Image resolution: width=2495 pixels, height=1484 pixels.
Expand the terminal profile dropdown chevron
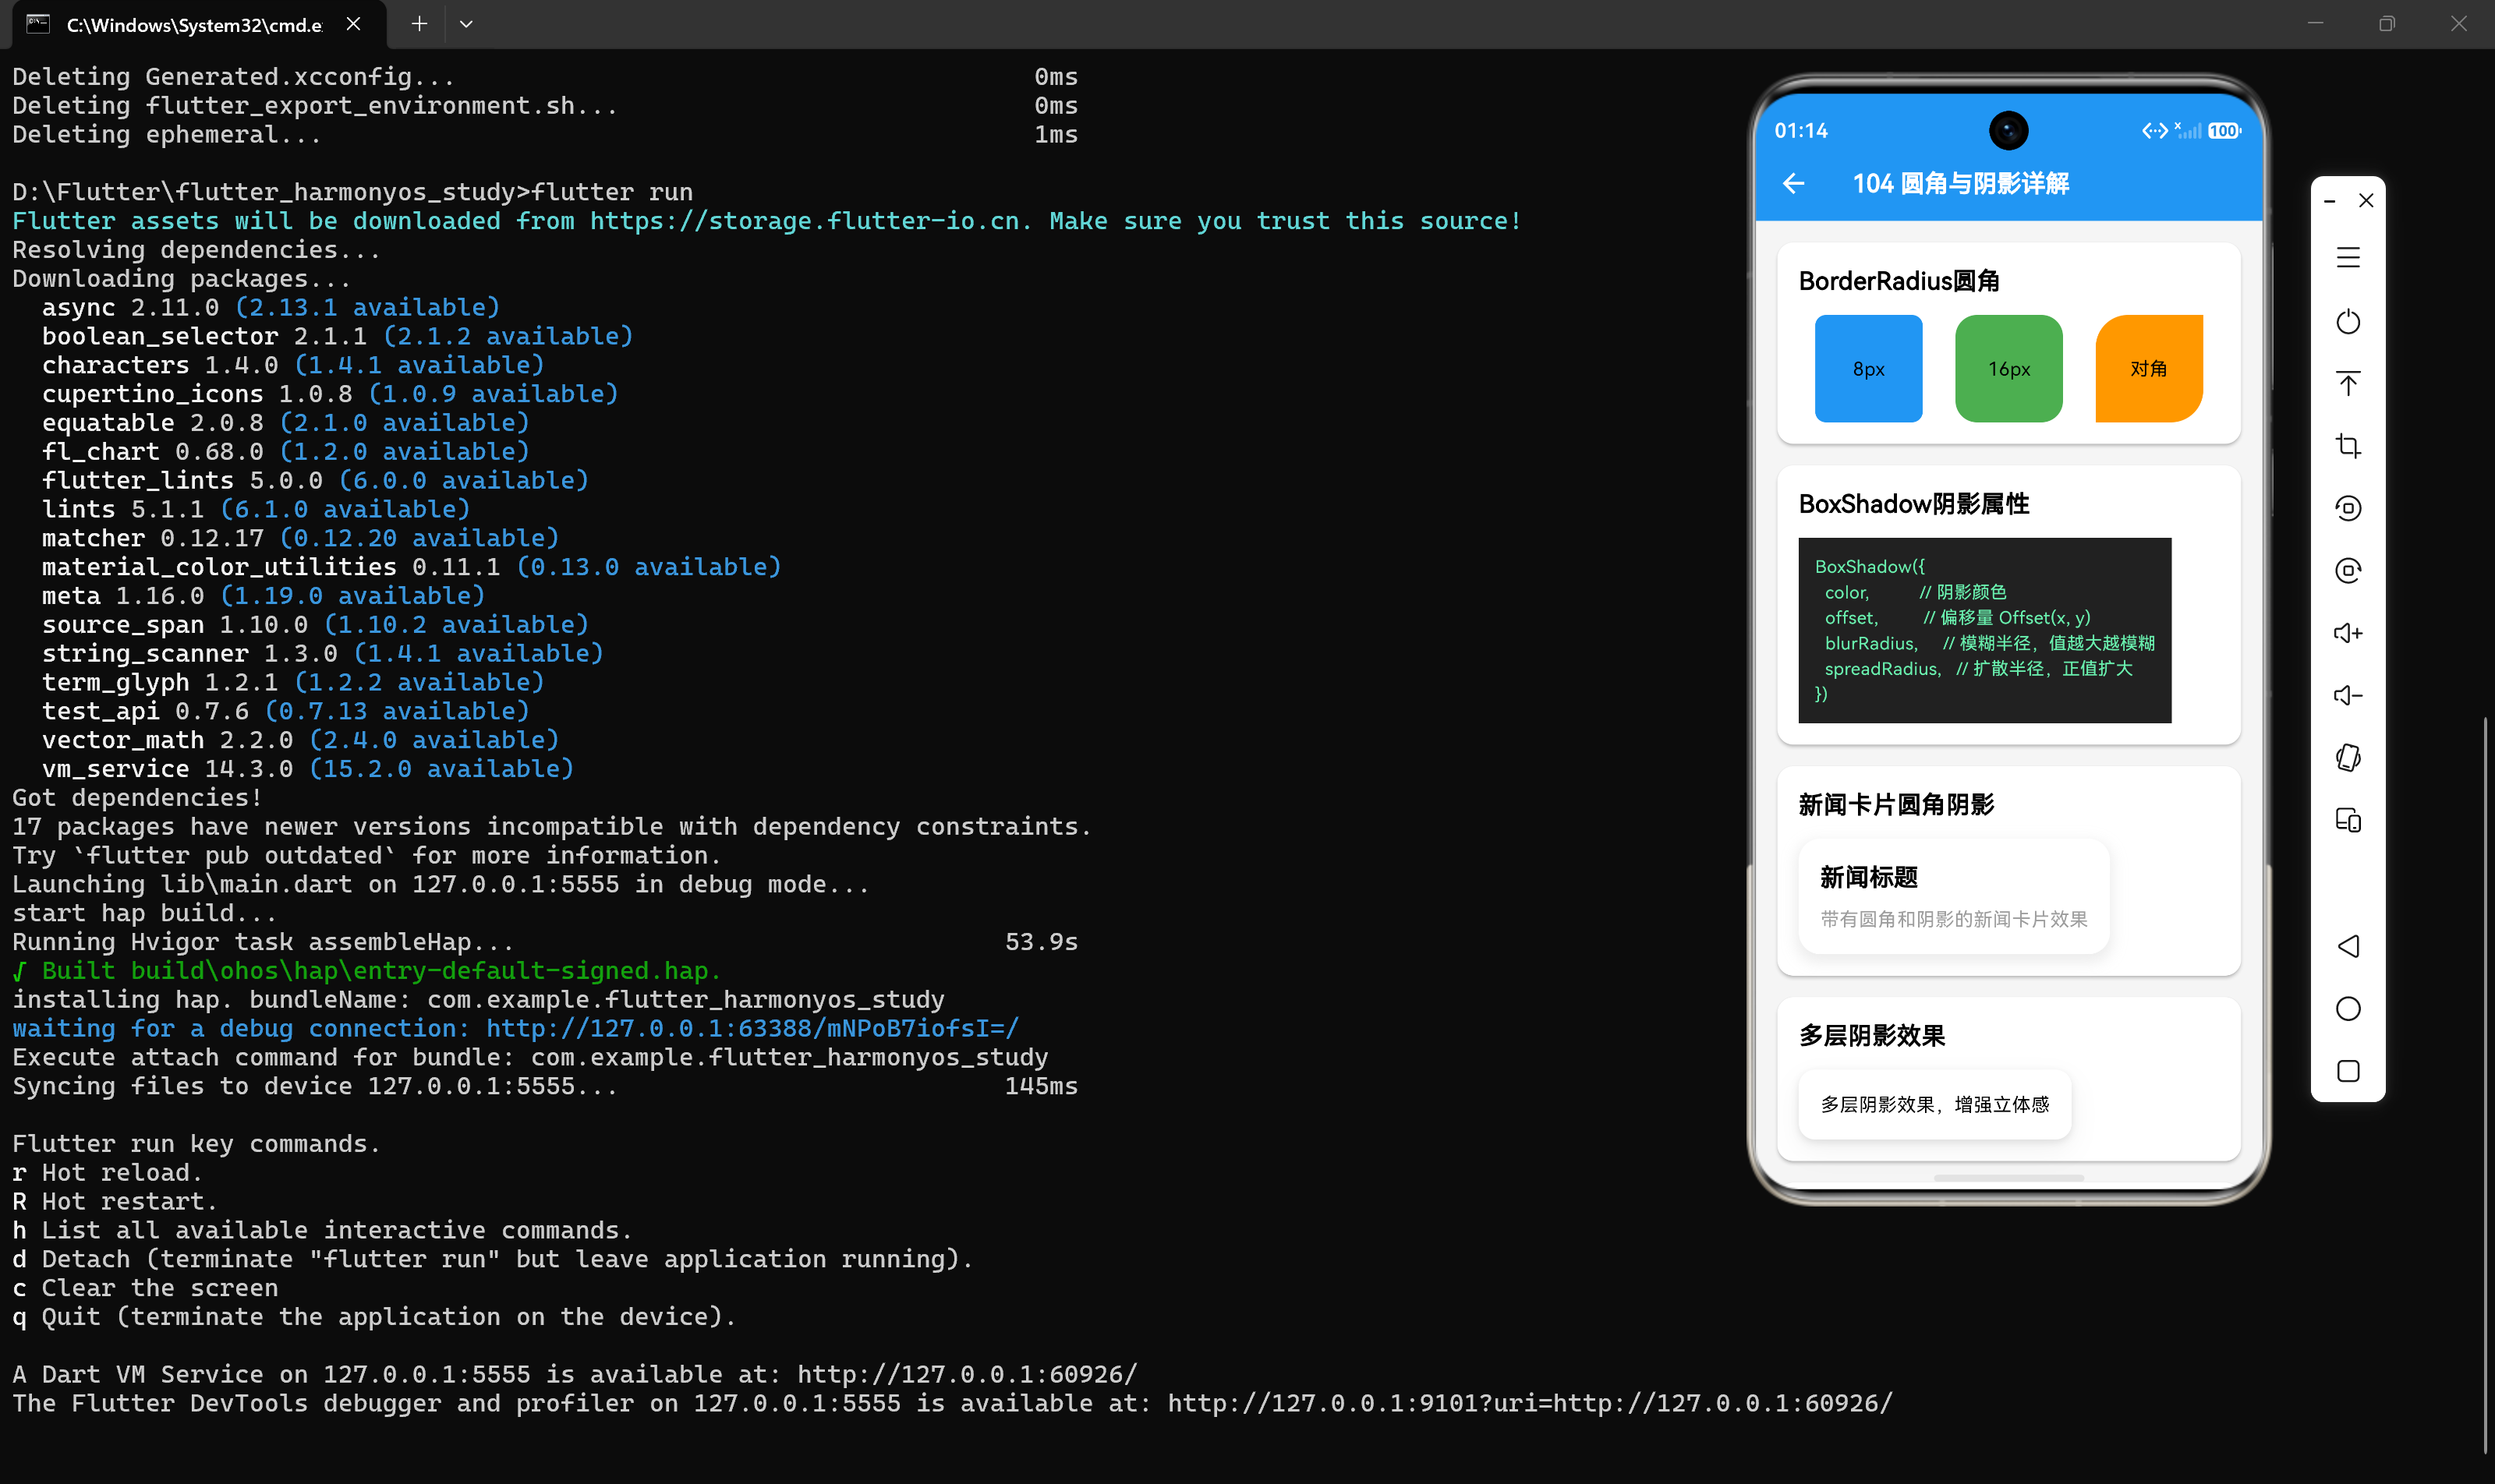[466, 24]
